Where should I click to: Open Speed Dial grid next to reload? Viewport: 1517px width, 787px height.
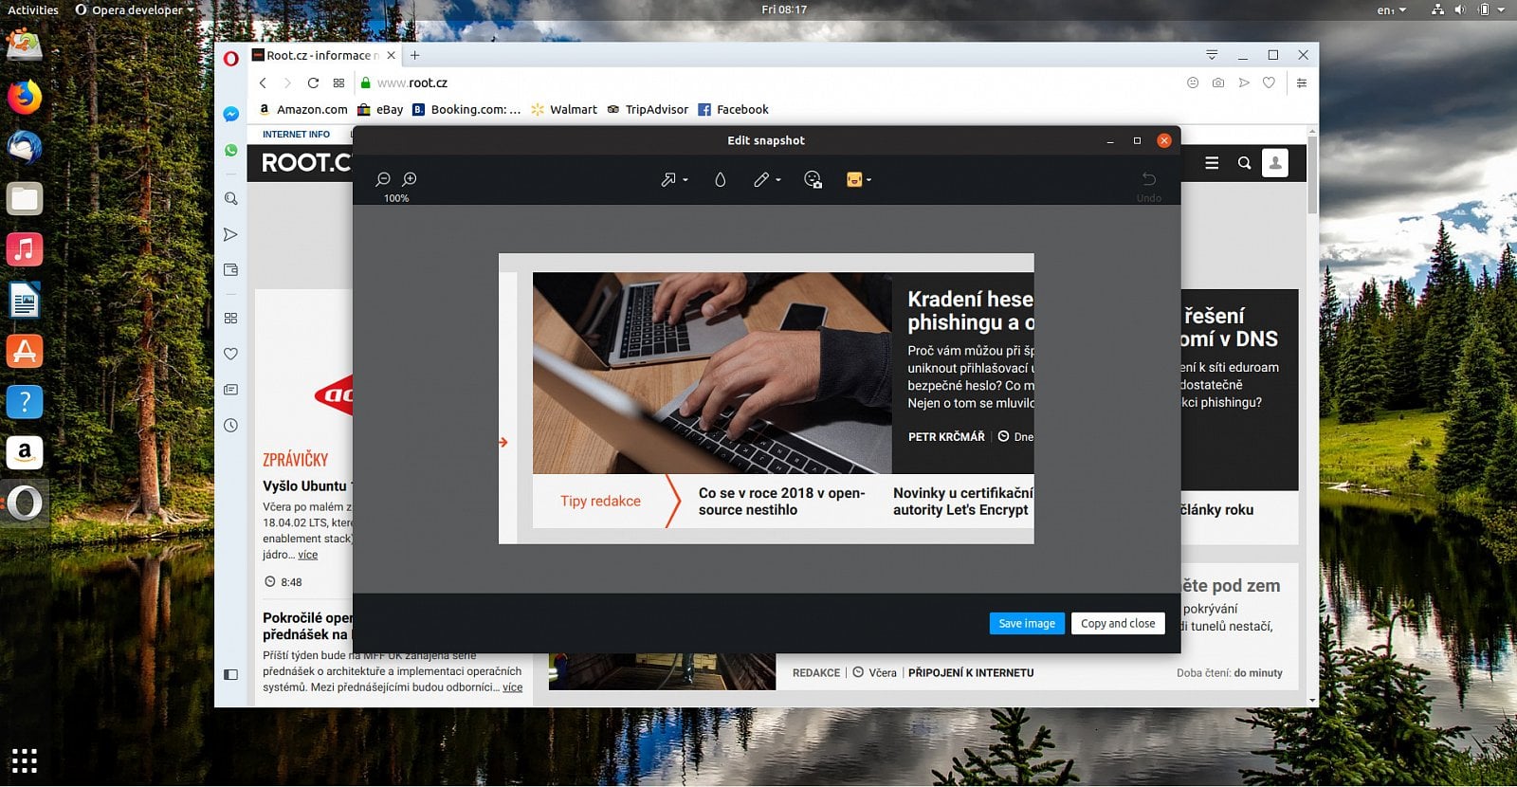point(338,83)
